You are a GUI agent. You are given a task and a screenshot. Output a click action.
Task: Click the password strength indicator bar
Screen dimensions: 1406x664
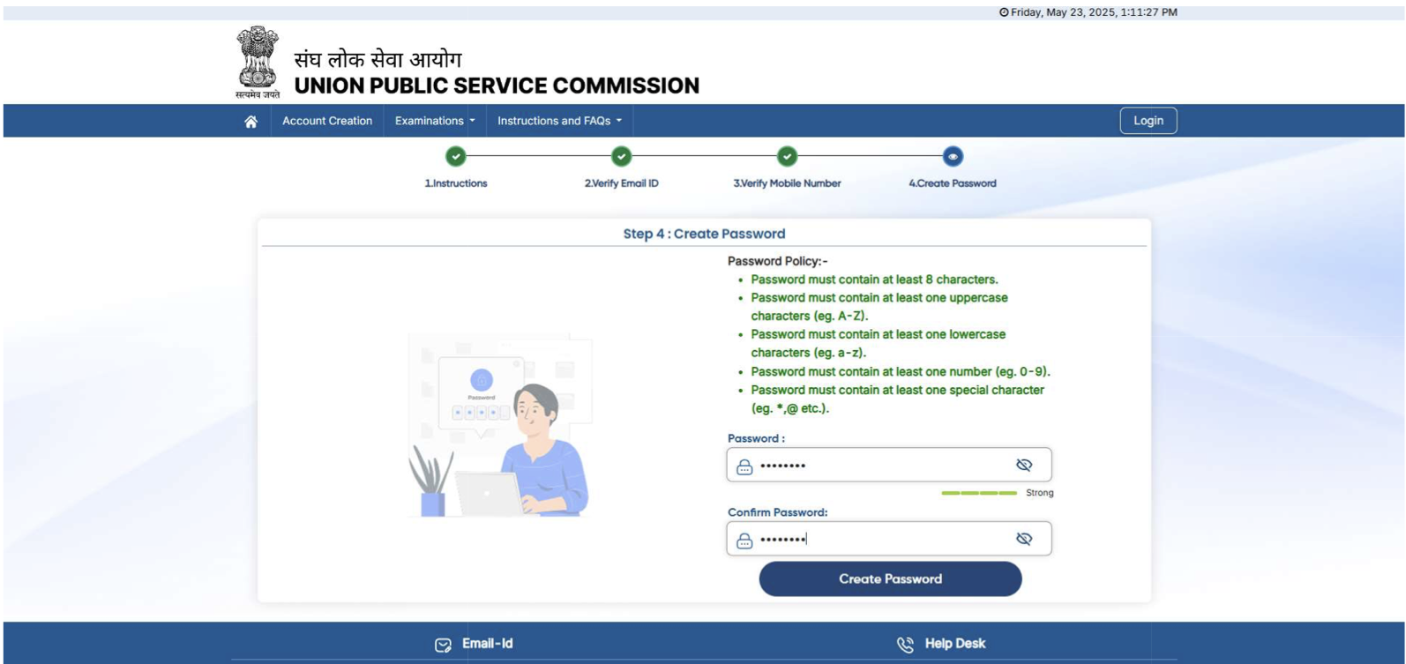(978, 493)
